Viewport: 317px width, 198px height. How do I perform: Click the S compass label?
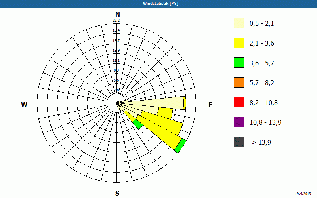(117, 193)
